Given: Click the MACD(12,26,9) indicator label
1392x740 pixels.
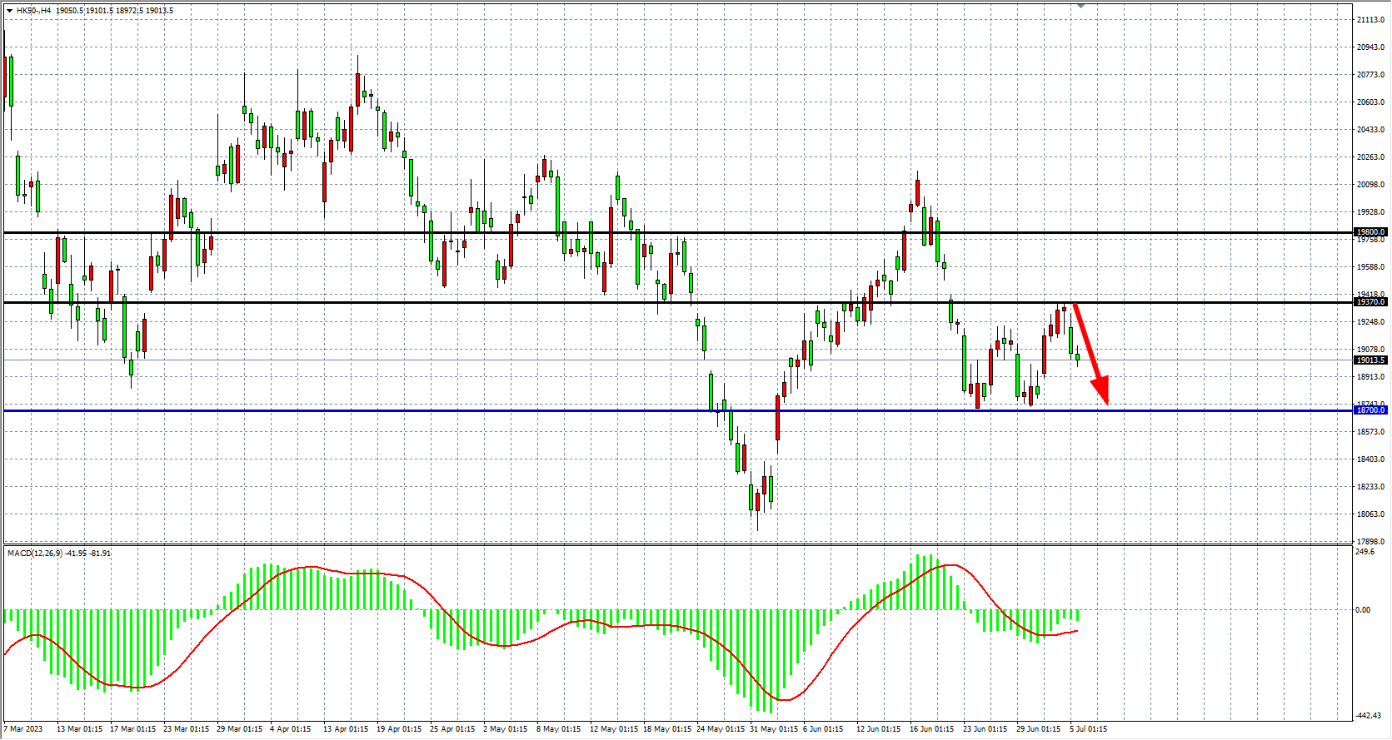Looking at the screenshot, I should click(35, 554).
